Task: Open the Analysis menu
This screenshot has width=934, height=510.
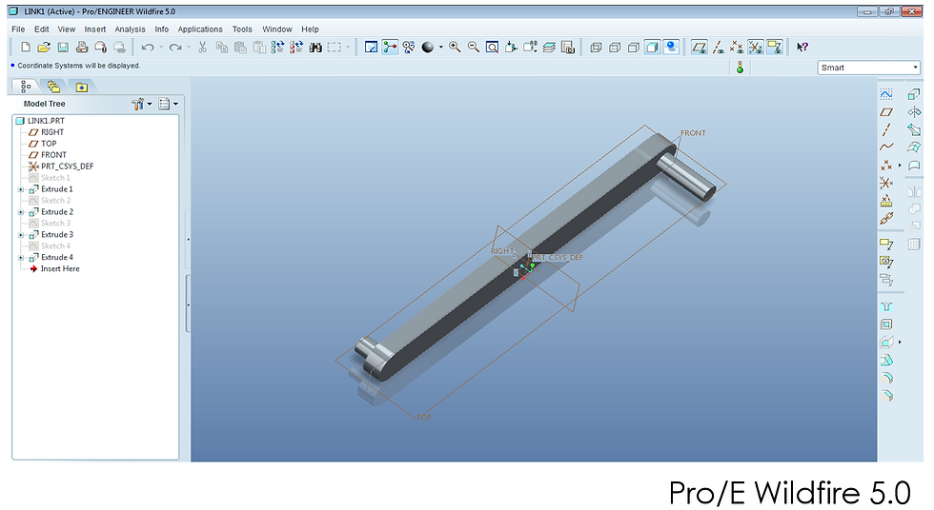Action: pos(130,29)
